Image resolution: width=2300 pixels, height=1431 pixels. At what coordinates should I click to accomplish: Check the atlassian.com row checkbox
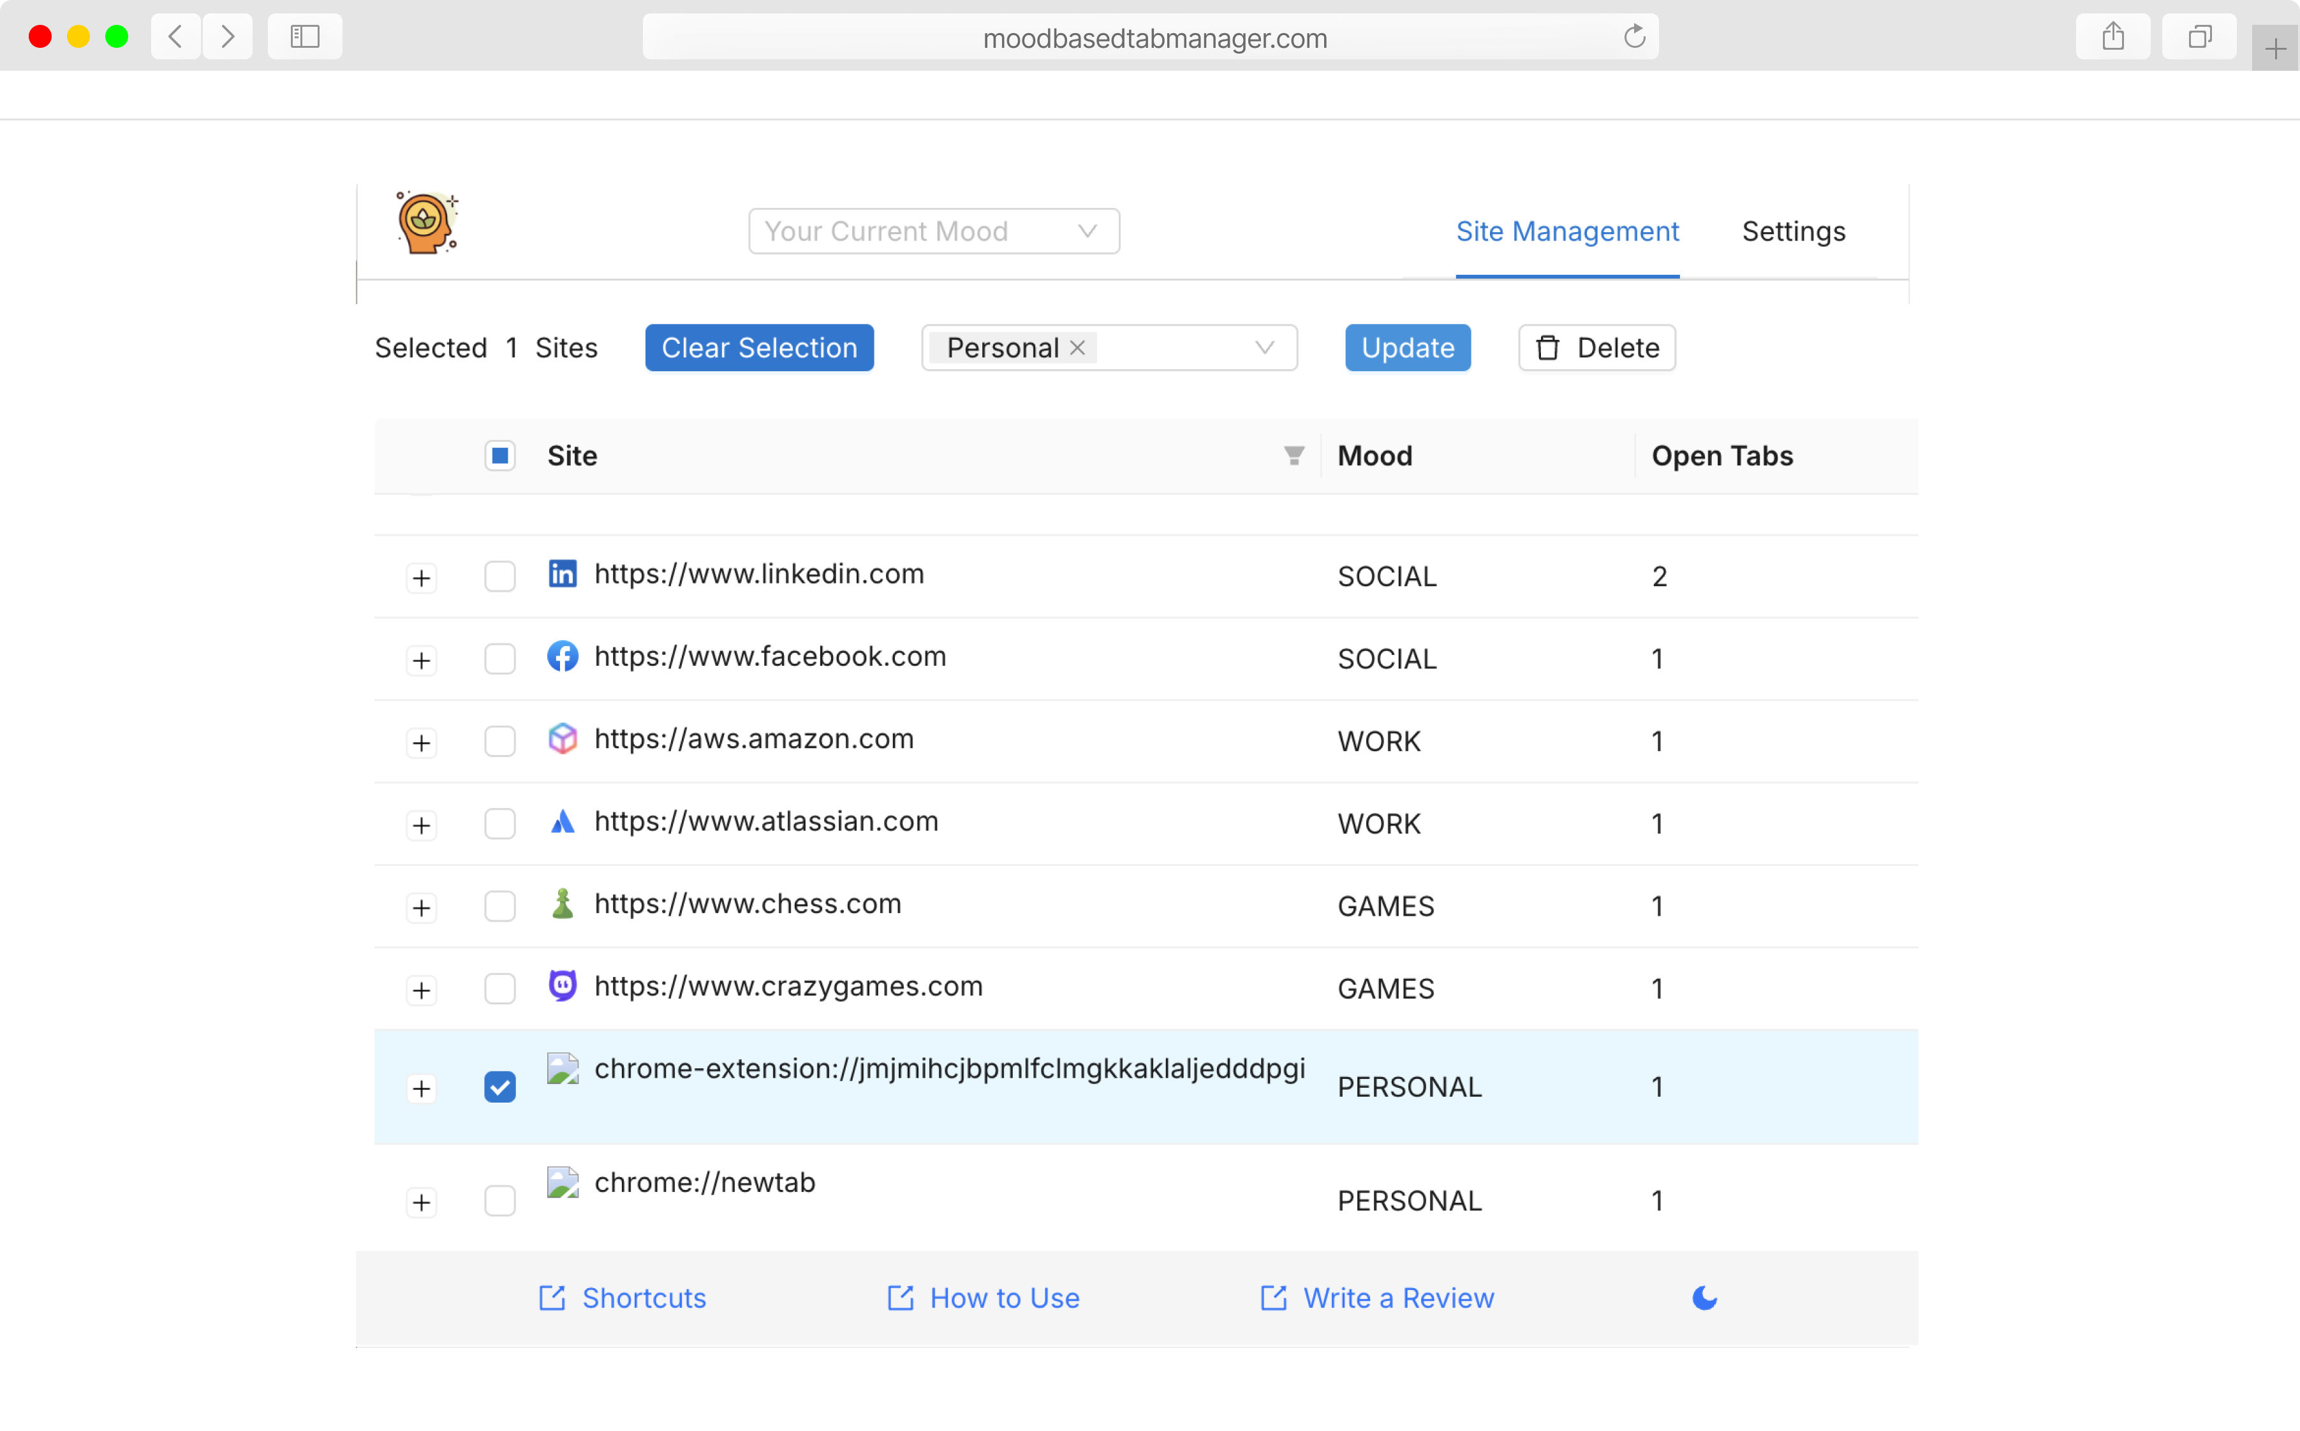coord(500,823)
